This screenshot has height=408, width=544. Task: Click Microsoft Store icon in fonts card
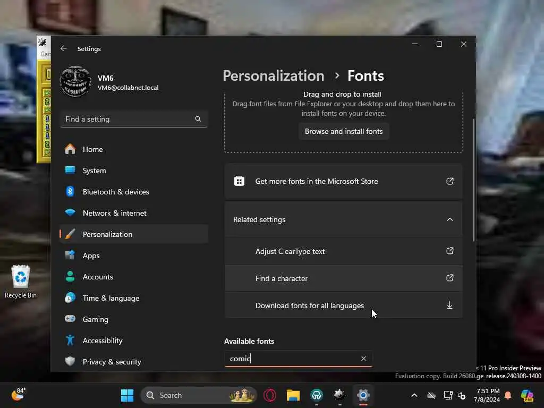click(240, 181)
